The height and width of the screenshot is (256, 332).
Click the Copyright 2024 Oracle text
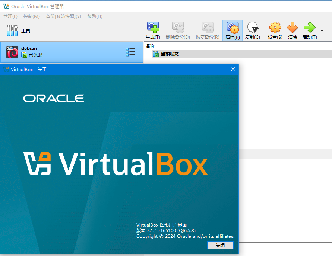coord(185,236)
